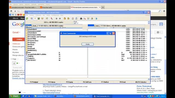Click Firefox back arrow button
This screenshot has height=98, width=175.
coord(11,11)
